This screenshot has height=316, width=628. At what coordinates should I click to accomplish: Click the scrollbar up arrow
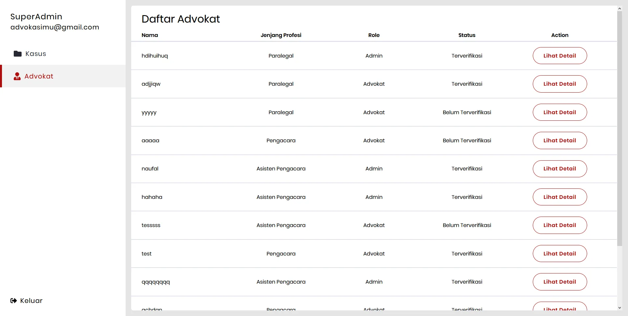[620, 8]
